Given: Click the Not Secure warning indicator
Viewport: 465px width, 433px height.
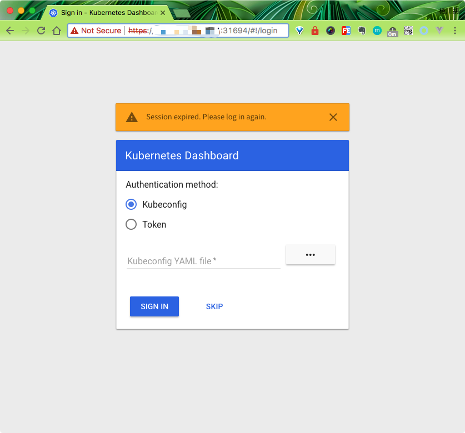Looking at the screenshot, I should pos(96,31).
